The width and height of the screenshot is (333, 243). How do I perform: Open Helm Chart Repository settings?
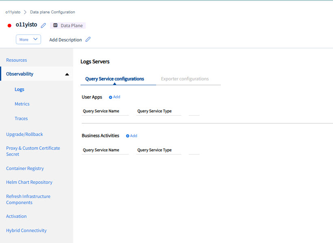pyautogui.click(x=29, y=182)
